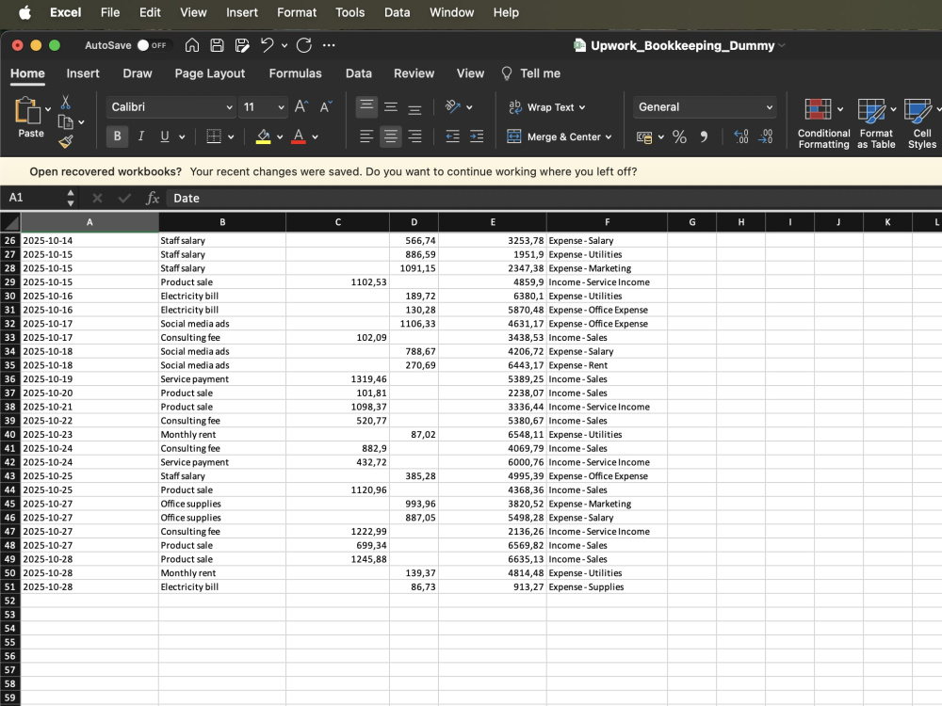Decrease decimal places
The image size is (942, 706).
[x=765, y=136]
